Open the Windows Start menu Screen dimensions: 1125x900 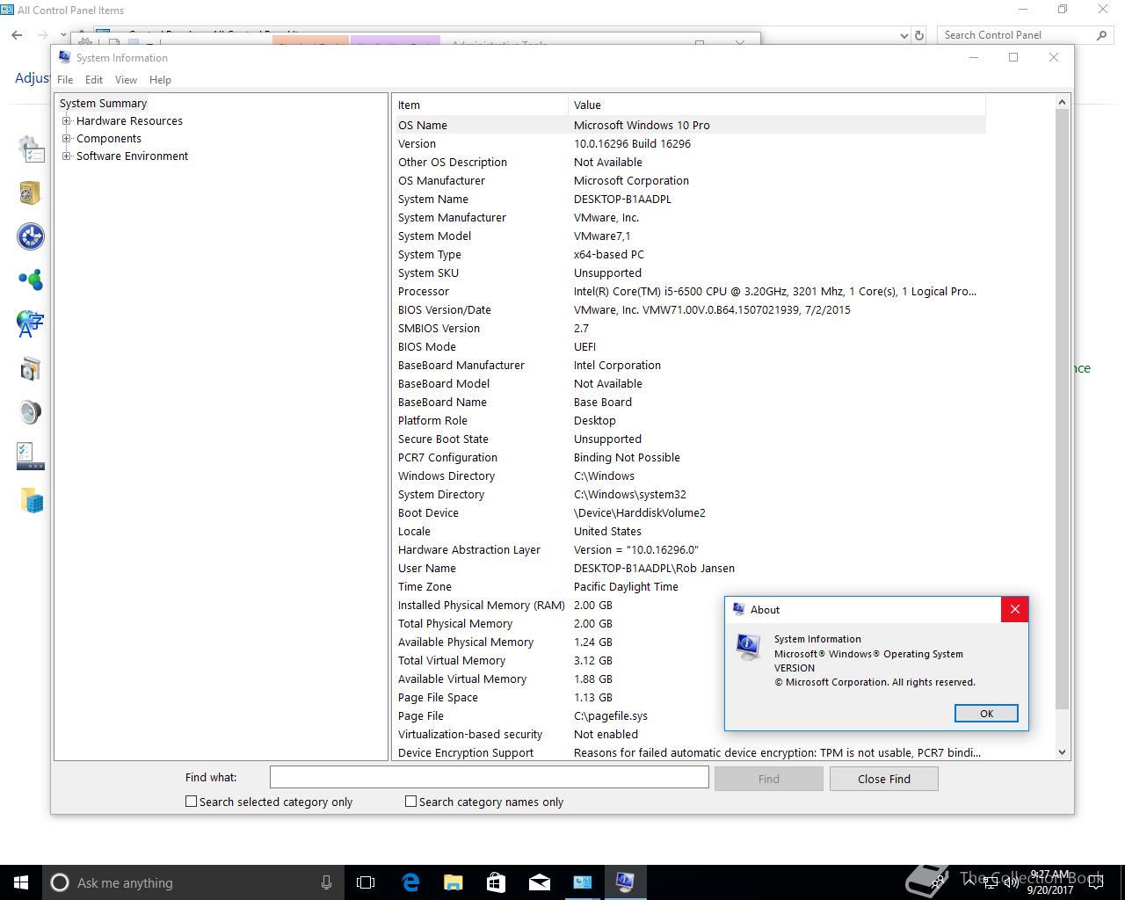click(21, 882)
